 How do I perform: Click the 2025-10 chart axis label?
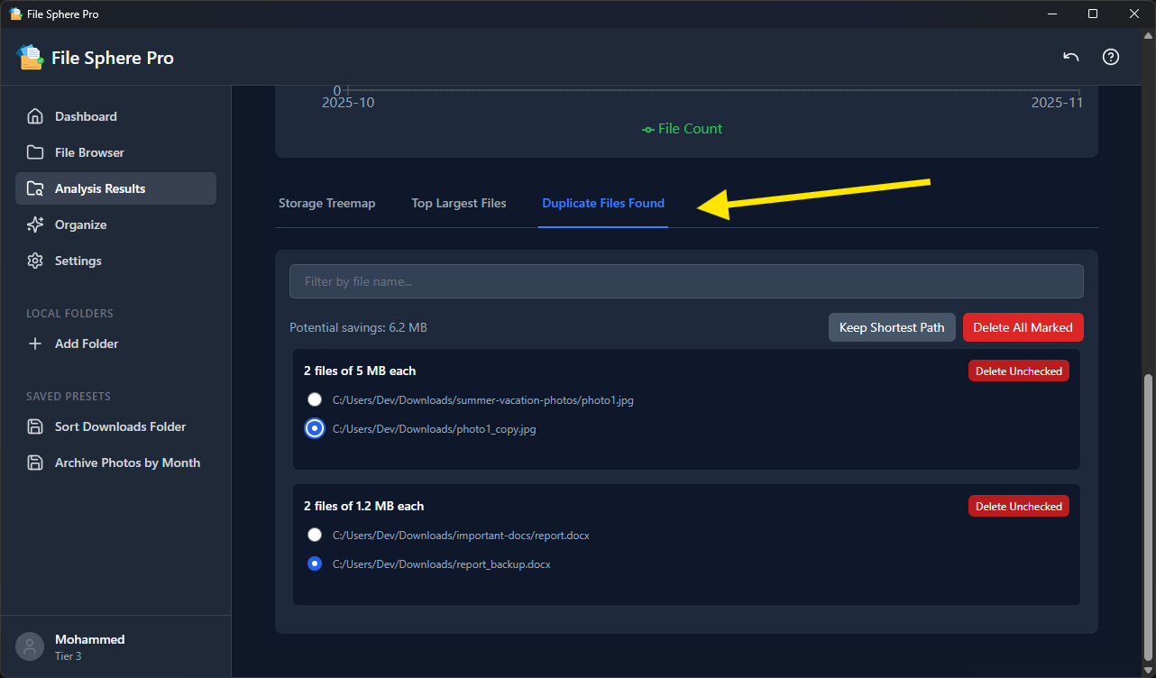pyautogui.click(x=348, y=103)
